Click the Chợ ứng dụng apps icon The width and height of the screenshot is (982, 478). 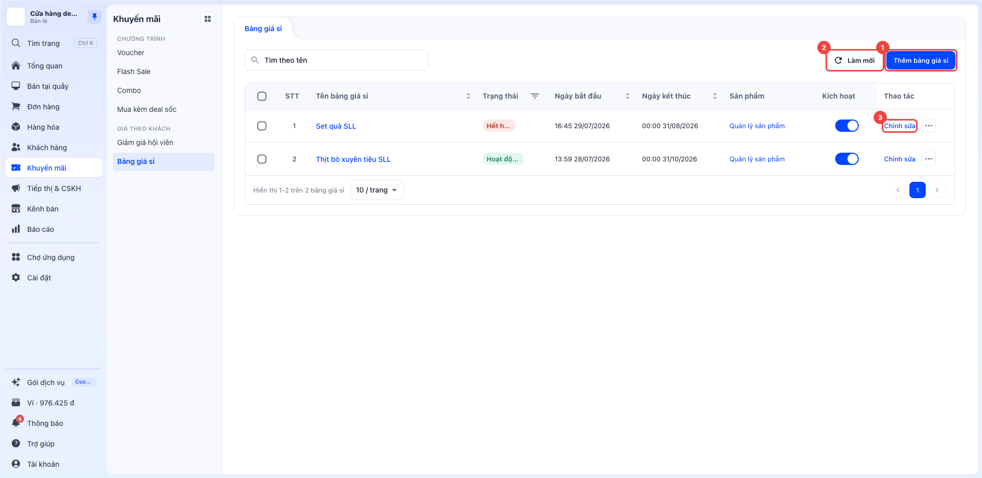tap(16, 257)
